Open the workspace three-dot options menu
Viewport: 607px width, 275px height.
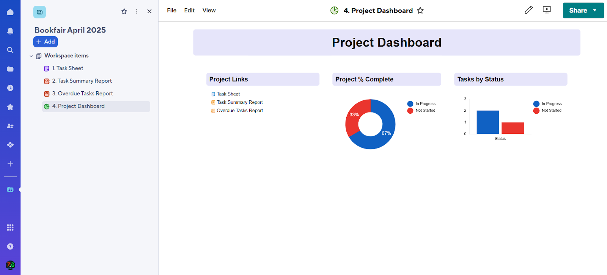[x=137, y=11]
